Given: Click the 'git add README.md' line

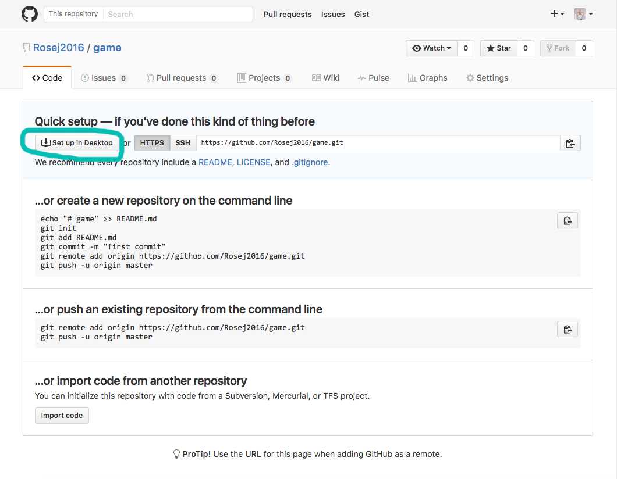Looking at the screenshot, I should pos(79,237).
